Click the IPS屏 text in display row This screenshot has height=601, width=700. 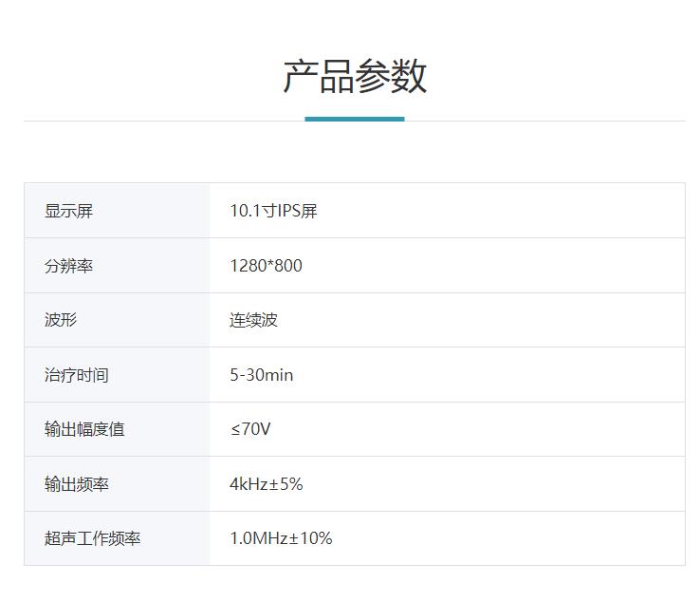(x=298, y=211)
